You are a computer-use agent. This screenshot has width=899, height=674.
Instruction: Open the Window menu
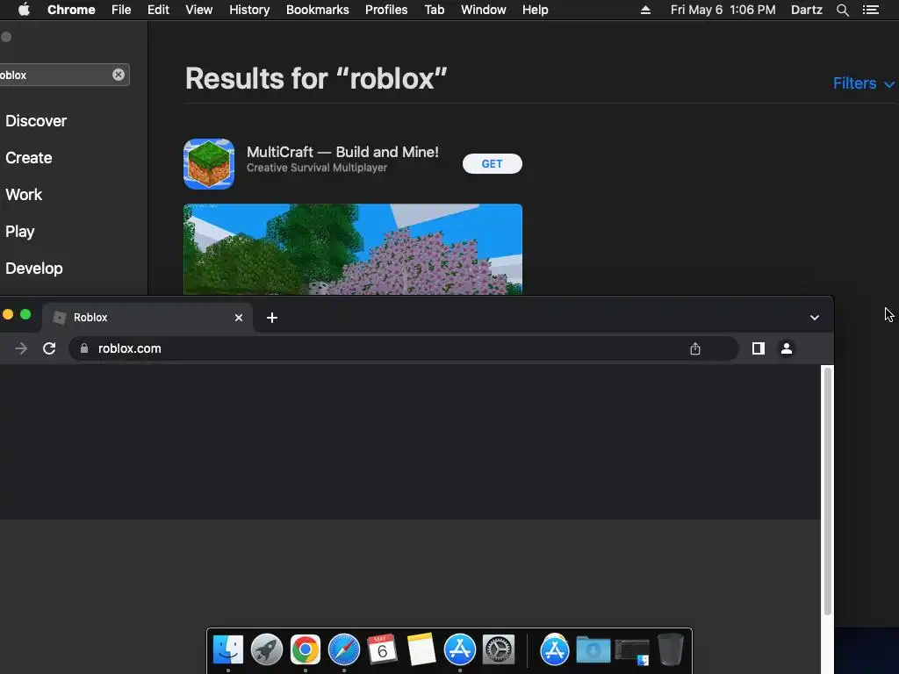click(x=484, y=10)
